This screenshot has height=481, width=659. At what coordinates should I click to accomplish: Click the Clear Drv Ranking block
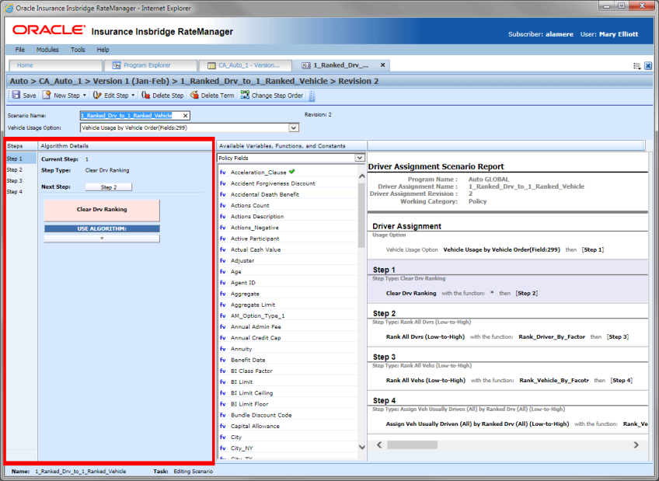102,210
